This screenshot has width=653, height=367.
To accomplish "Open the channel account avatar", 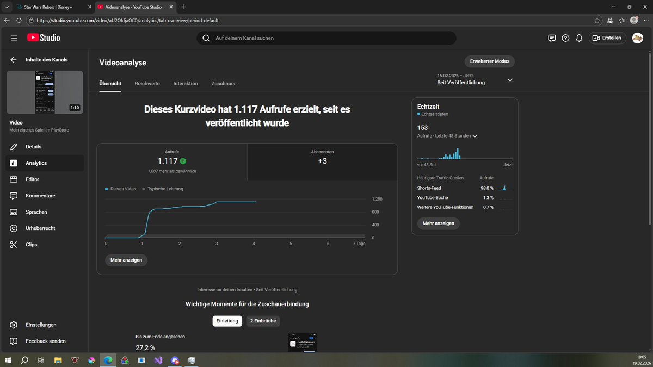I will 637,38.
